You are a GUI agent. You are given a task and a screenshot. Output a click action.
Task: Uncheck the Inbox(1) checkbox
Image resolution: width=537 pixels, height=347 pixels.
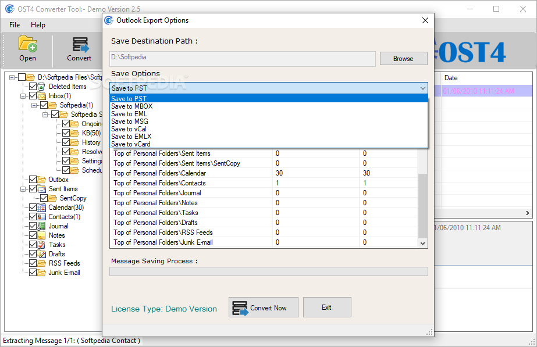(x=33, y=95)
